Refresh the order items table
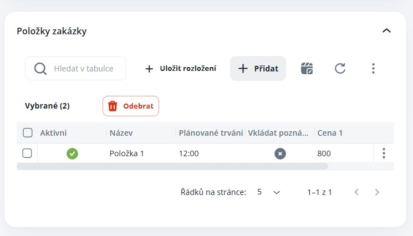Viewport: 413px width, 236px height. pos(340,69)
